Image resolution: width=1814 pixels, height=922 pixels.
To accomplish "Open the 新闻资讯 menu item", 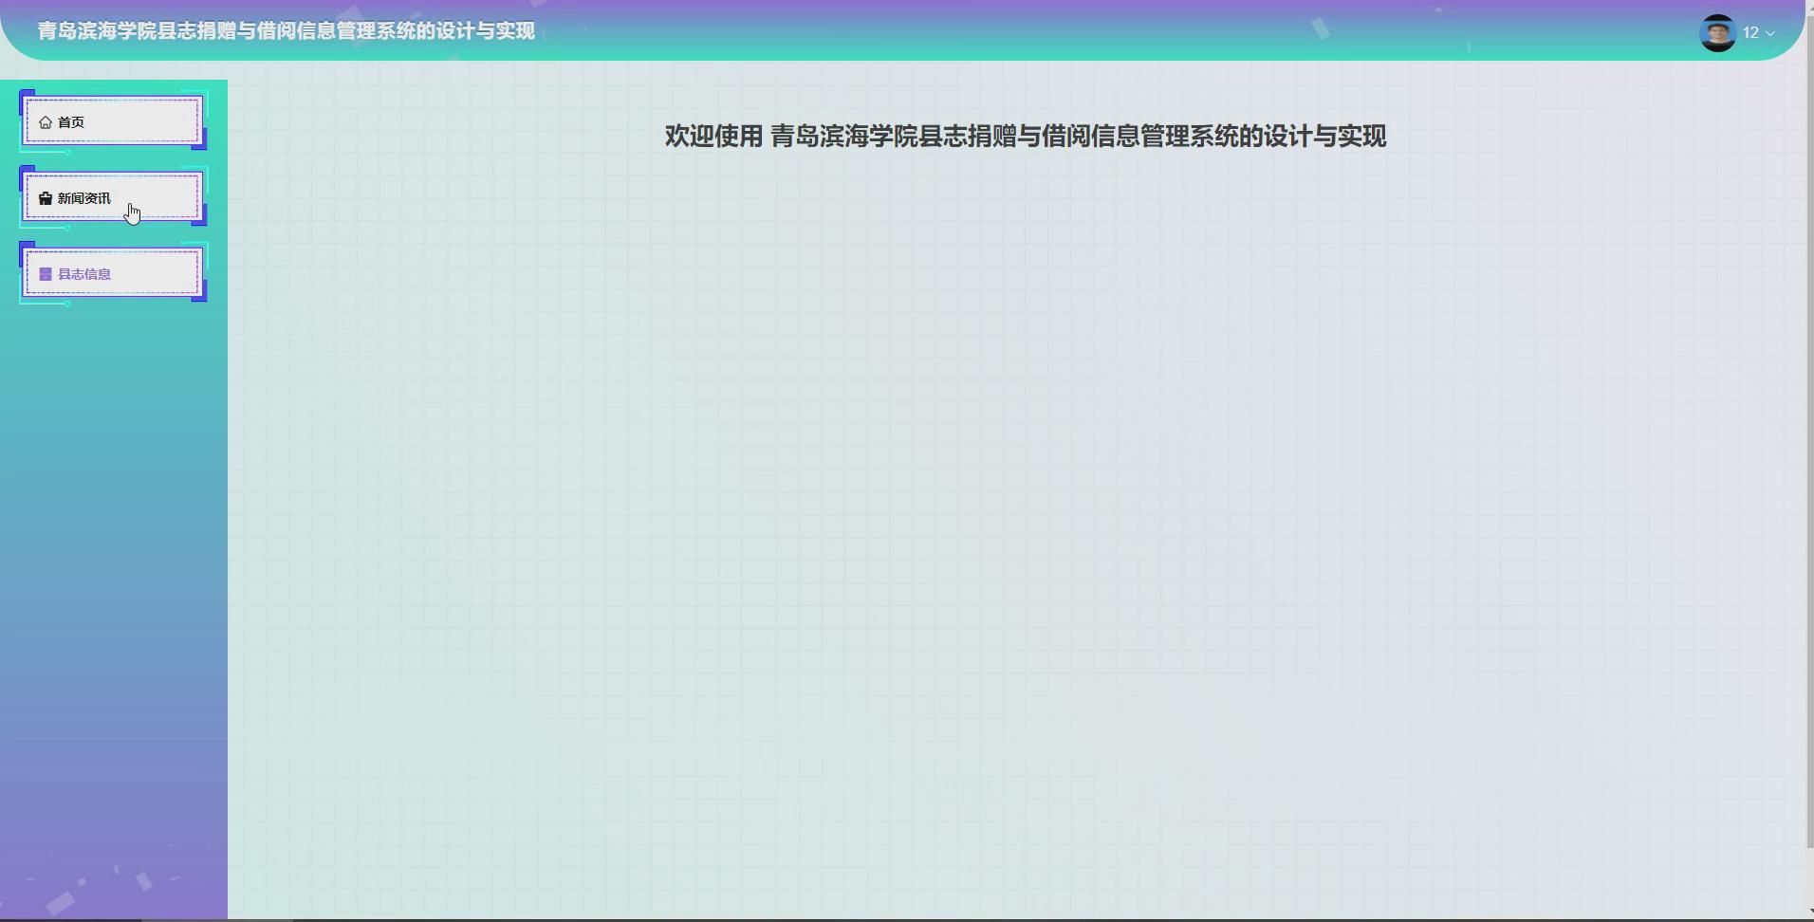I will click(113, 197).
